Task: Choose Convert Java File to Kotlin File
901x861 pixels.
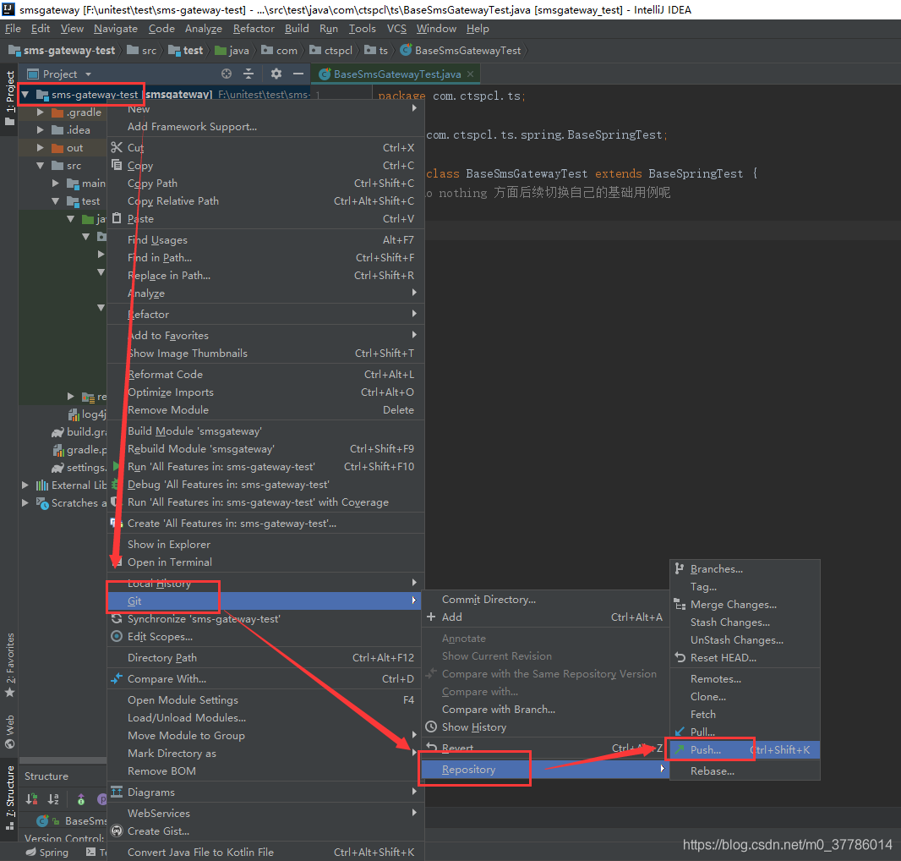Action: click(x=265, y=852)
